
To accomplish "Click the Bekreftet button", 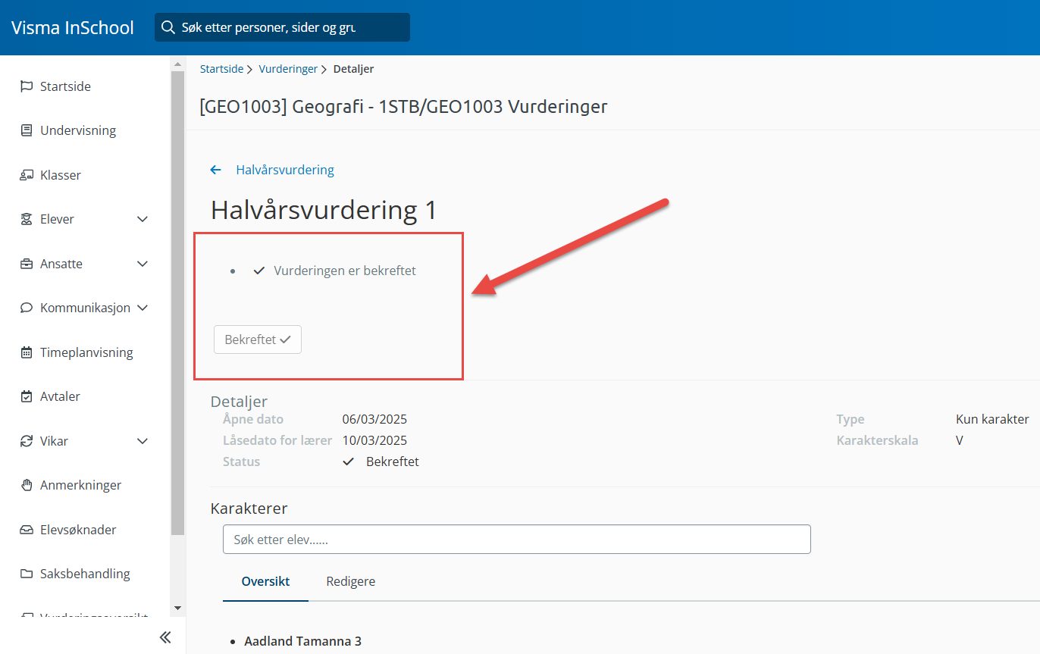I will point(258,340).
